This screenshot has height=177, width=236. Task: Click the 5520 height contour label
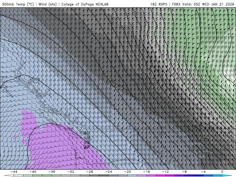pos(206,153)
